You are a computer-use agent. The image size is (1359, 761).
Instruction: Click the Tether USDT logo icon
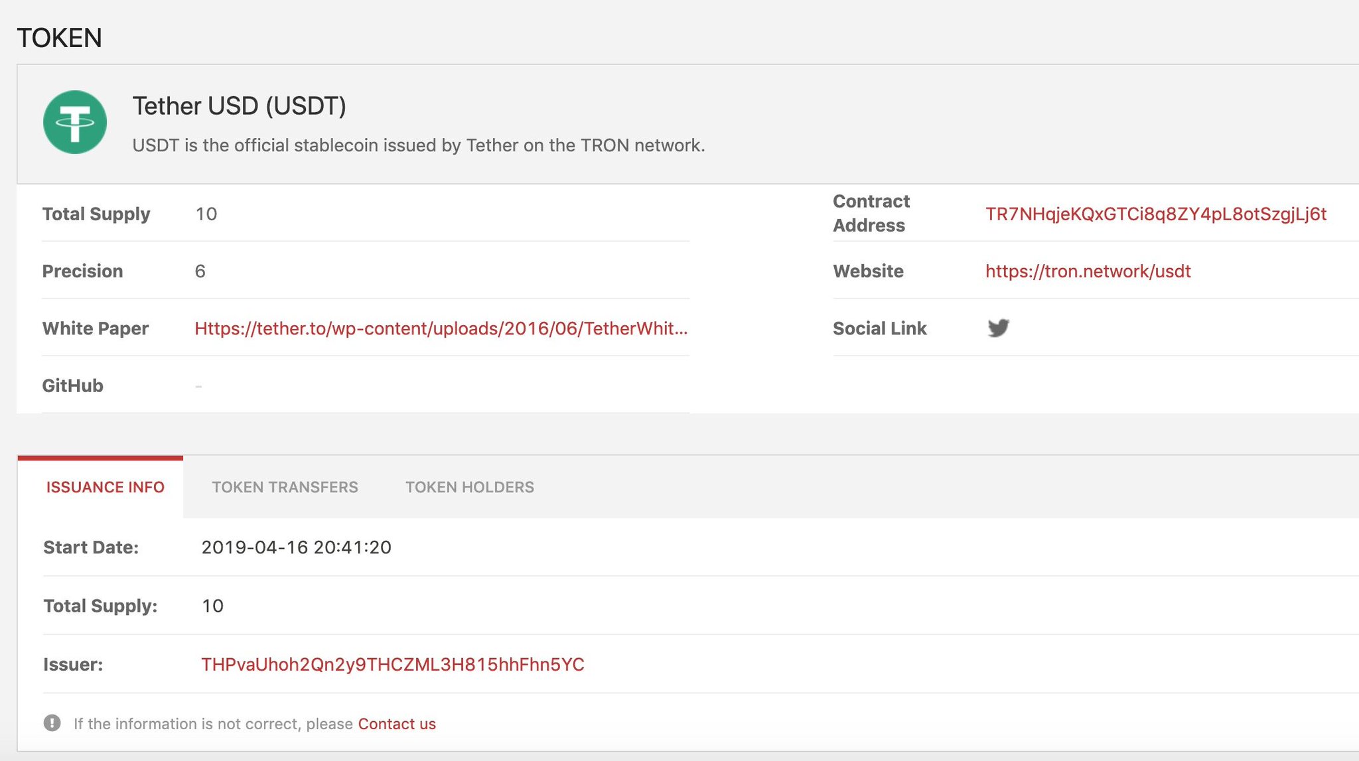pyautogui.click(x=75, y=122)
